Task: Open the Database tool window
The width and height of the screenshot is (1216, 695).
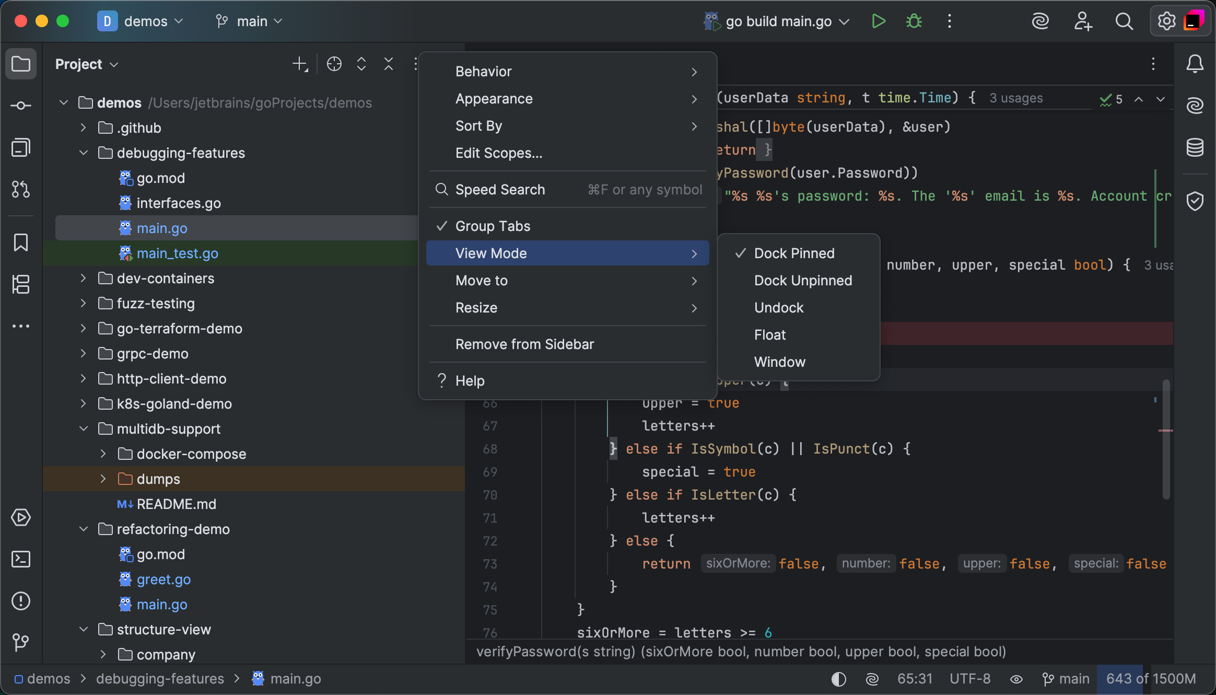Action: pos(1196,148)
